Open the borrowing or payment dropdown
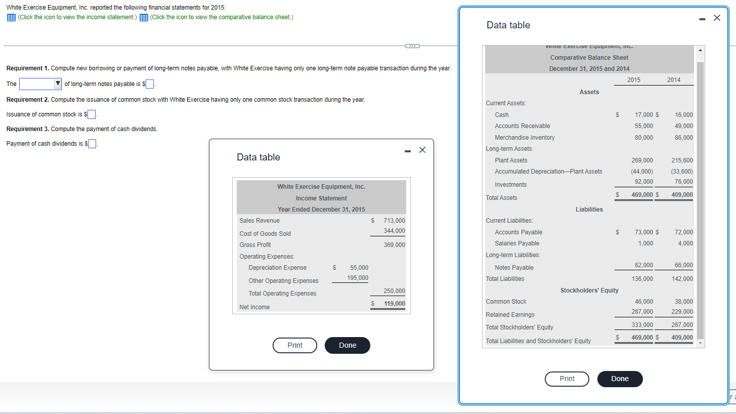This screenshot has height=414, width=736. pos(41,84)
